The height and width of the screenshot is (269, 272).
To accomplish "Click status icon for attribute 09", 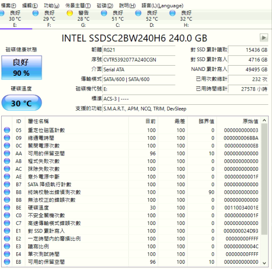I will (x=7, y=138).
